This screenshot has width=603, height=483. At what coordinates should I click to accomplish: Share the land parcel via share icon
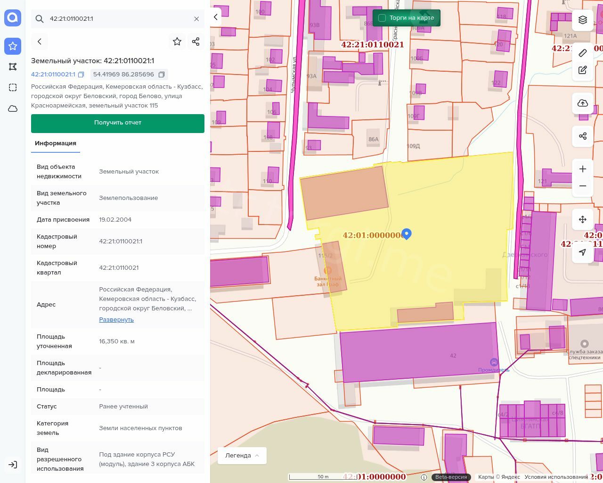(x=196, y=42)
